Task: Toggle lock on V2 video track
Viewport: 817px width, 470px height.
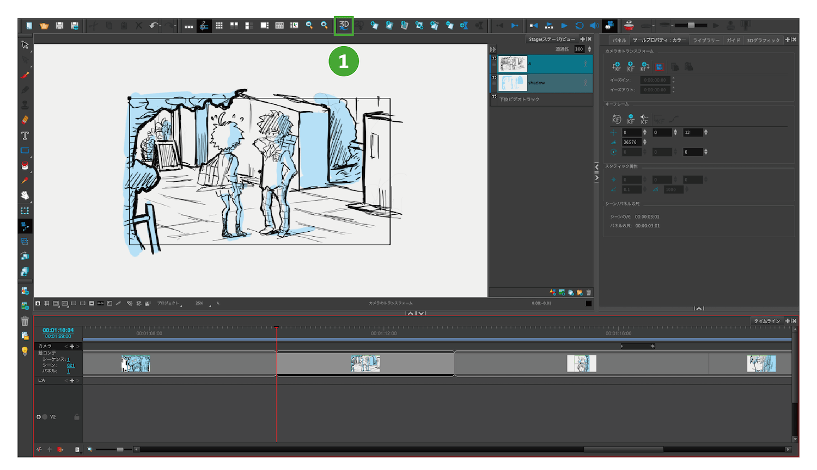Action: point(77,417)
